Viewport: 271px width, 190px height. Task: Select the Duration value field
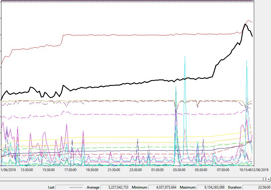[255, 187]
